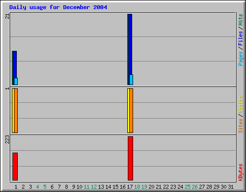This screenshot has height=192, width=246.
Task: Click the orange Sites bar for day 1
Action: (x=16, y=110)
